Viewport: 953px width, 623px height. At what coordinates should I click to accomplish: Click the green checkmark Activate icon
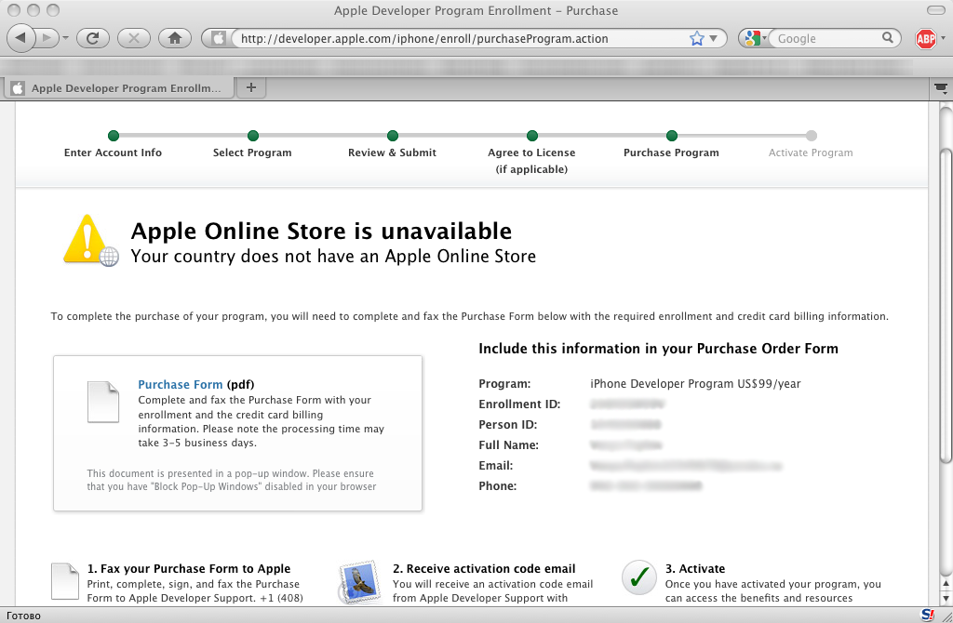pos(639,577)
